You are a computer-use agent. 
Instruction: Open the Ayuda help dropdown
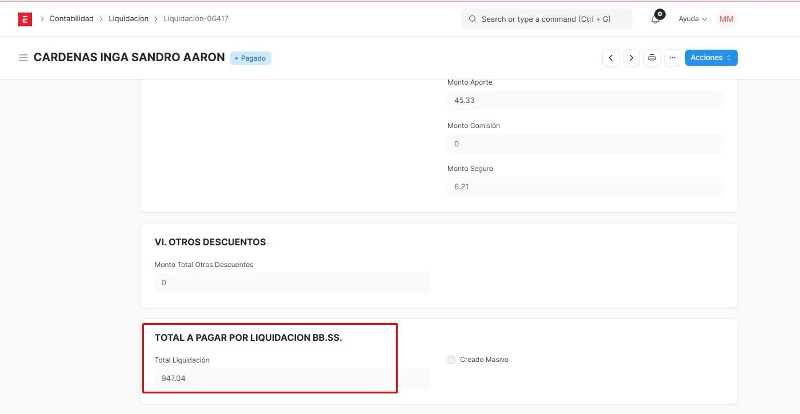tap(693, 19)
